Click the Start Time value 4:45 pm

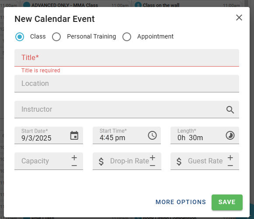point(112,138)
